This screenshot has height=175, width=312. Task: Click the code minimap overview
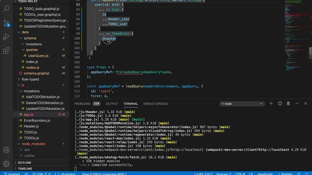point(296,35)
